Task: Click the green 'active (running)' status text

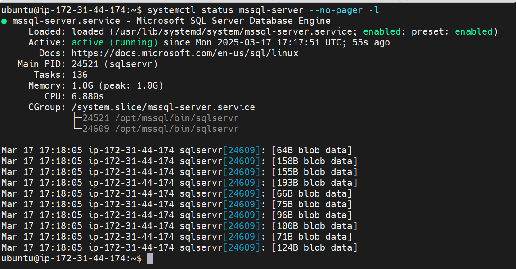Action: point(115,42)
